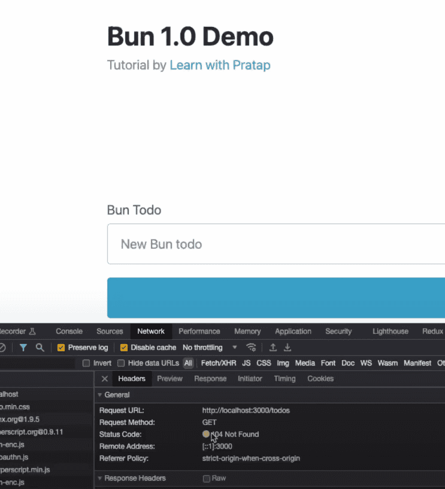Open network conditions wifi icon

[x=251, y=348]
